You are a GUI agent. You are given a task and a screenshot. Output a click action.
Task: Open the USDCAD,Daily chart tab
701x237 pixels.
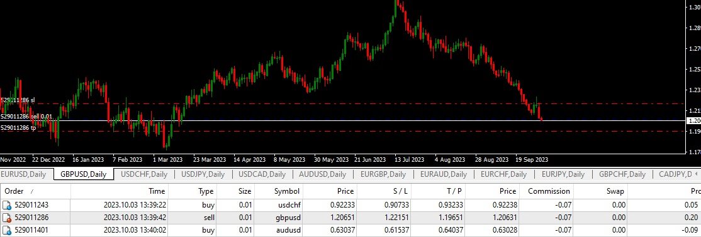(262, 174)
